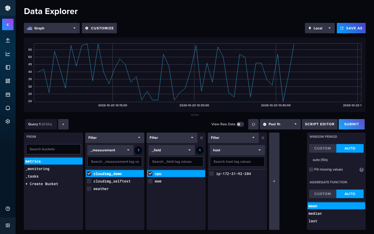374x234 pixels.
Task: Open Settings gear icon in sidebar
Action: tap(8, 121)
